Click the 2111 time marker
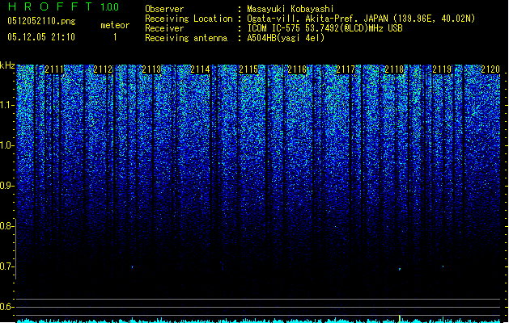509x323 pixels. pos(54,69)
